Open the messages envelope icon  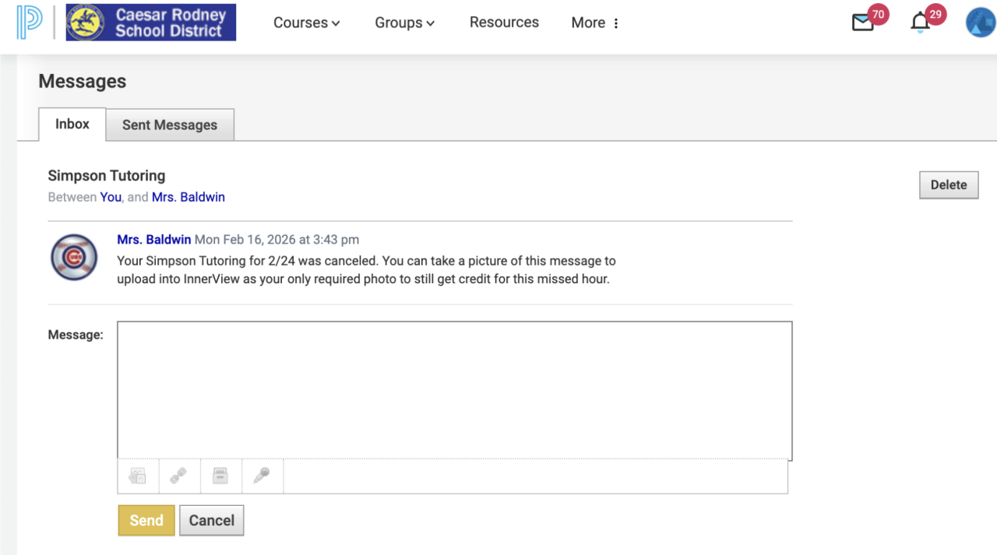pyautogui.click(x=863, y=23)
